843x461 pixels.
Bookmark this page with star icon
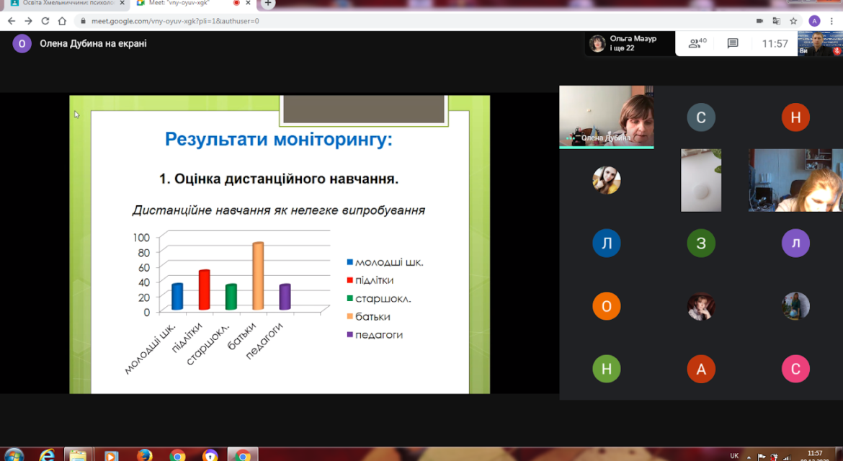[793, 21]
